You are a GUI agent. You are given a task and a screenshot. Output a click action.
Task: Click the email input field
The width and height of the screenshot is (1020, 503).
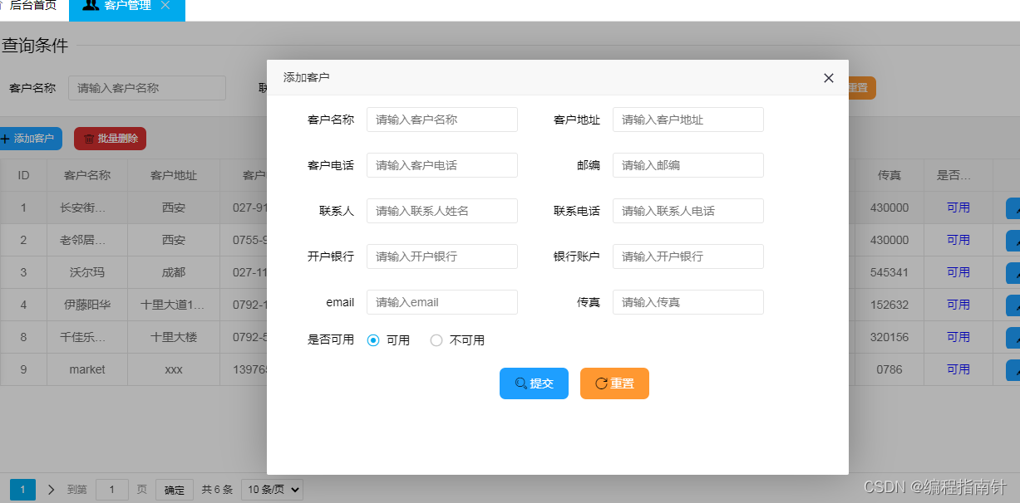tap(441, 302)
